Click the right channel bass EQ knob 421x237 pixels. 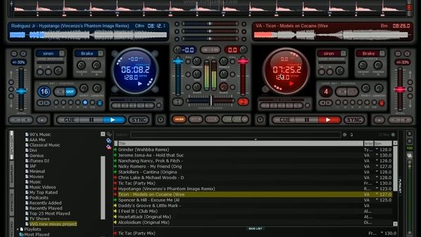[224, 87]
